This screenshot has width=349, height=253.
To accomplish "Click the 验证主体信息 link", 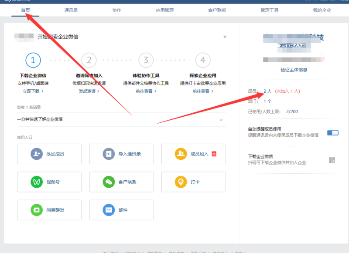I will pyautogui.click(x=294, y=70).
